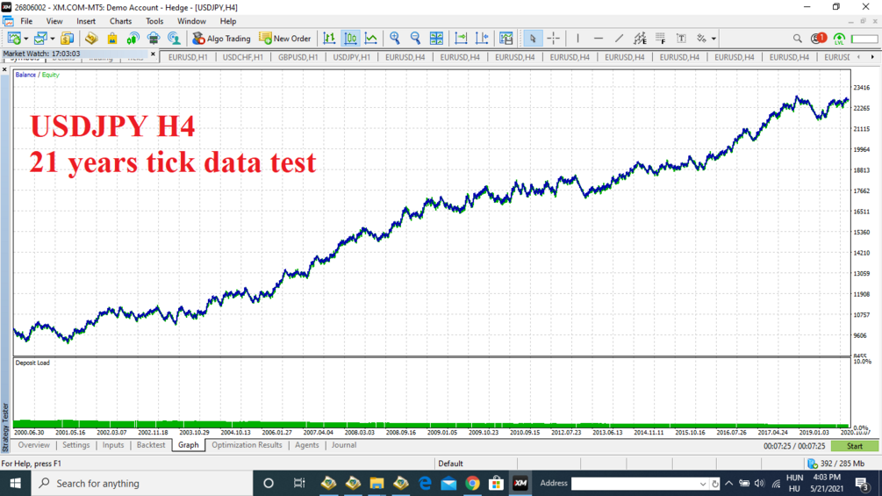Open the tester Settings tab
The width and height of the screenshot is (882, 496).
[x=76, y=445]
